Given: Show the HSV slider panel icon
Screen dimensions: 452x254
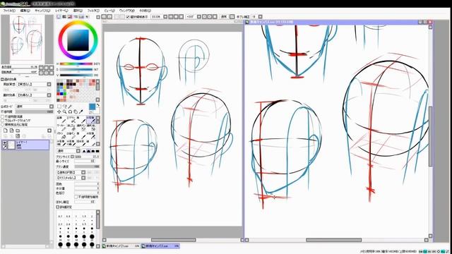Looking at the screenshot, I should pos(70,17).
